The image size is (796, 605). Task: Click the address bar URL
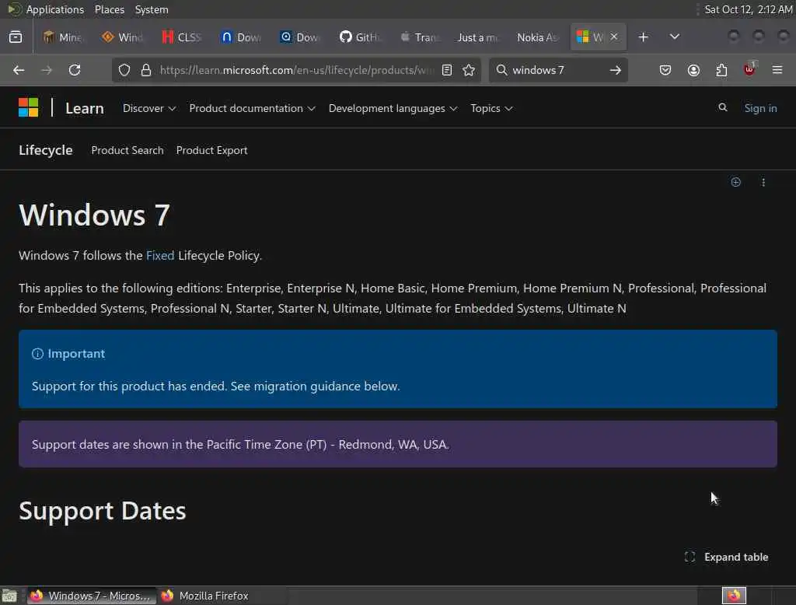(296, 70)
